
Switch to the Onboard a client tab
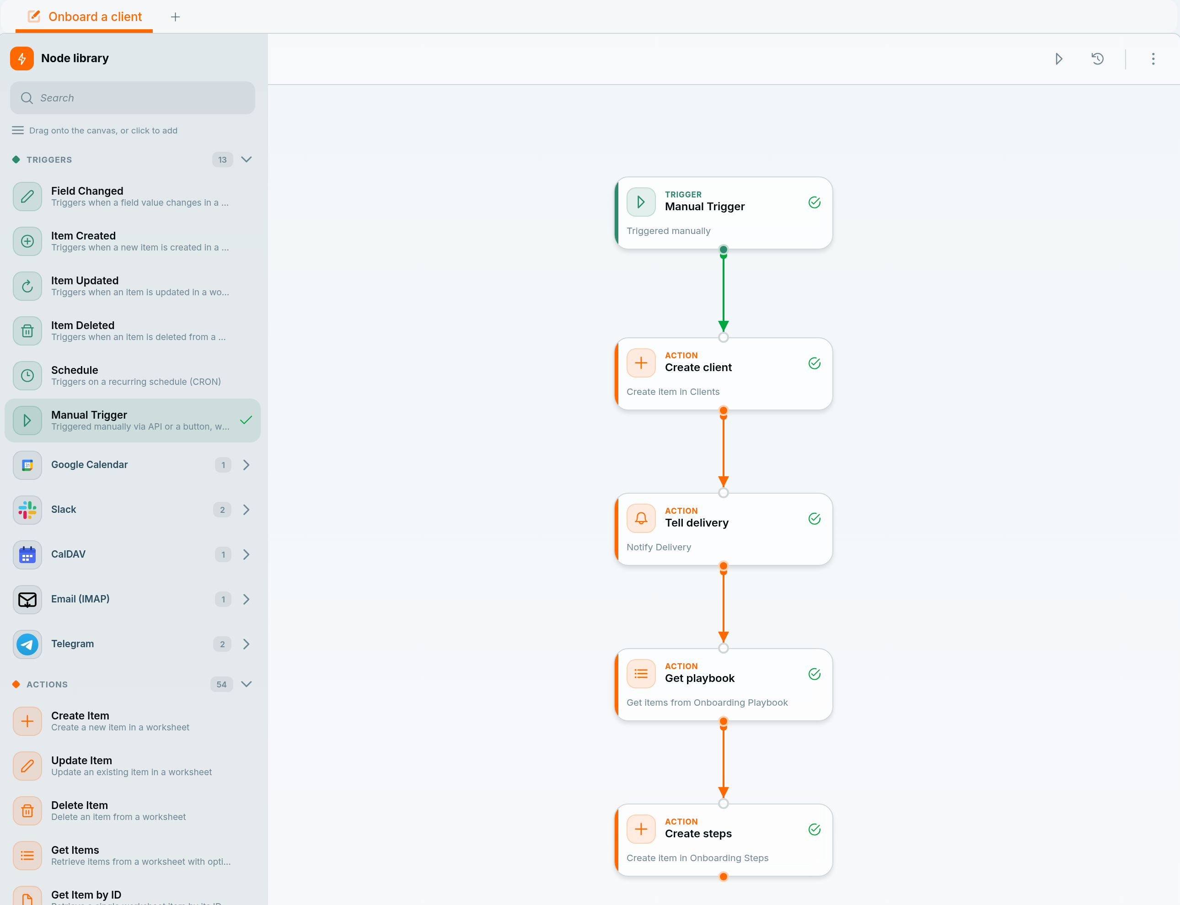click(x=85, y=17)
